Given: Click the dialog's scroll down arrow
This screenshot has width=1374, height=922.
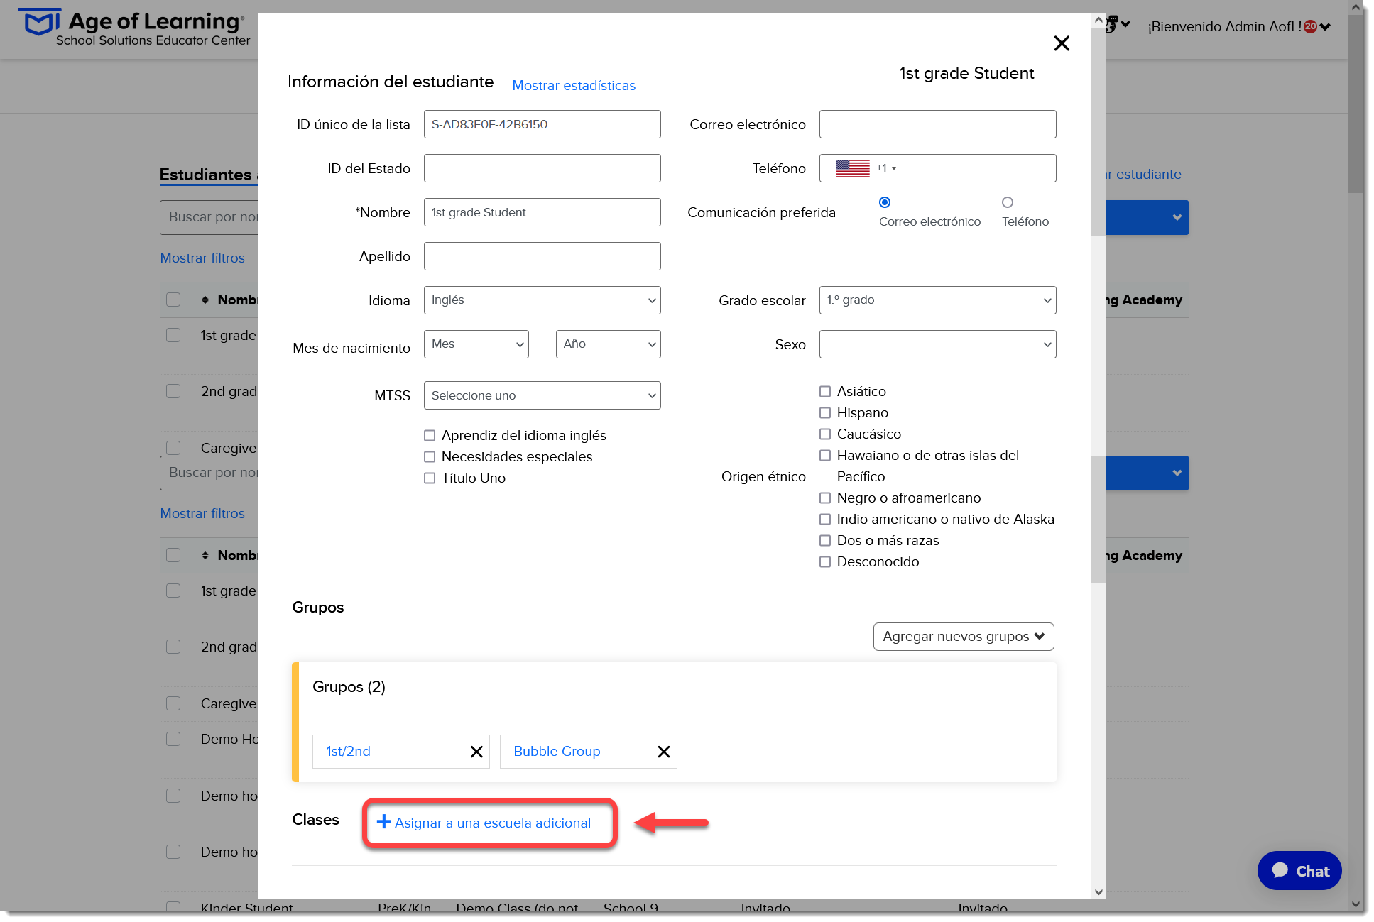Looking at the screenshot, I should click(x=1098, y=892).
